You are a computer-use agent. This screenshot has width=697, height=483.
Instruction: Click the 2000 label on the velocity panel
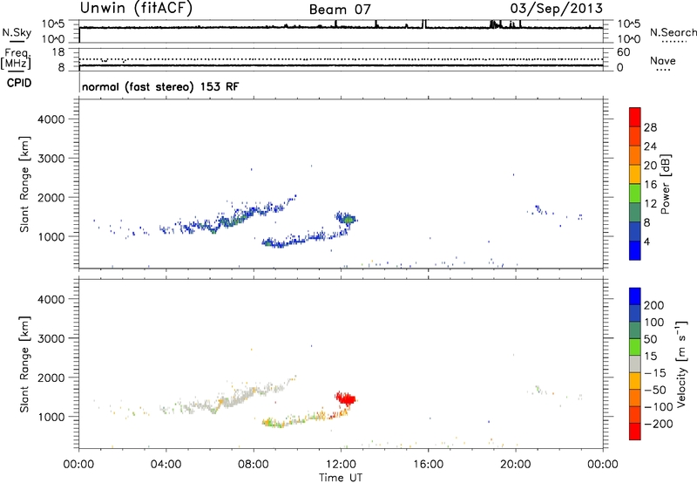point(51,378)
